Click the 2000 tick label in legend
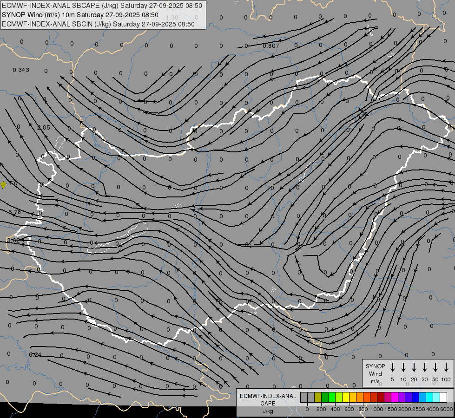The image size is (455, 418). pos(405,409)
